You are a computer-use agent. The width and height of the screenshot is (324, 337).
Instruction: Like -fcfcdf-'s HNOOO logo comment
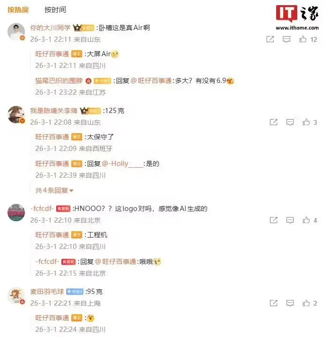point(306,220)
